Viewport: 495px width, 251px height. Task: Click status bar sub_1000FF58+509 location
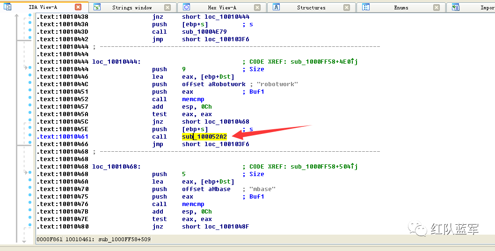(x=124, y=239)
